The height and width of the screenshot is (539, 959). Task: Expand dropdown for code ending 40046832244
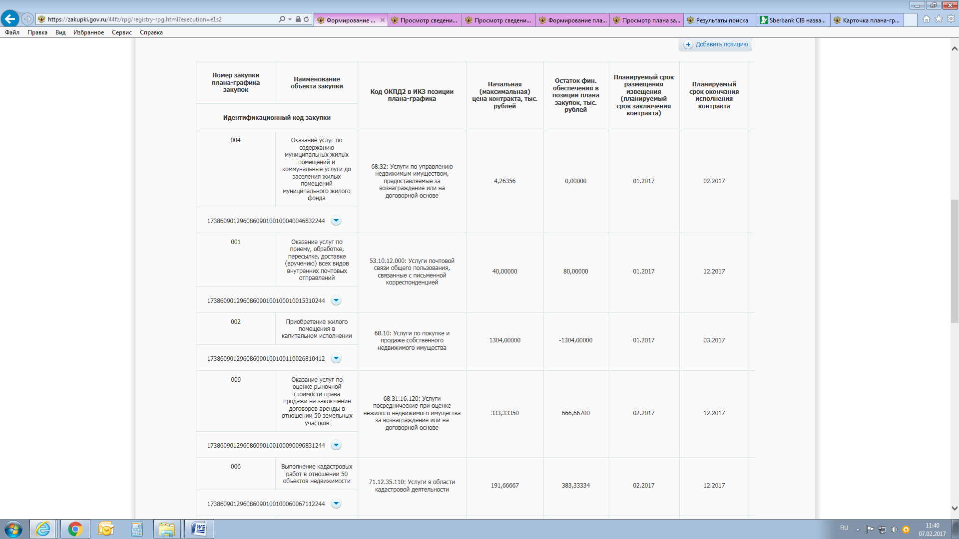pyautogui.click(x=336, y=221)
